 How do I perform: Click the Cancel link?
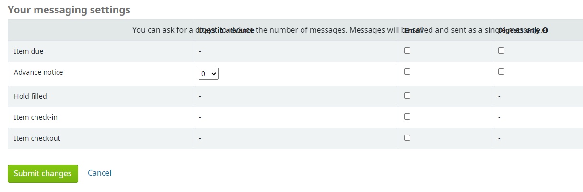point(99,173)
